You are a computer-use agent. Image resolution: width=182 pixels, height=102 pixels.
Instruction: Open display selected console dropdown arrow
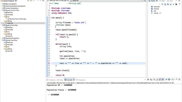pos(171,80)
